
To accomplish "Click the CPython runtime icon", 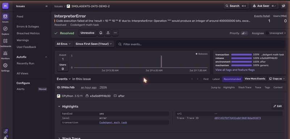I will [x=59, y=96].
